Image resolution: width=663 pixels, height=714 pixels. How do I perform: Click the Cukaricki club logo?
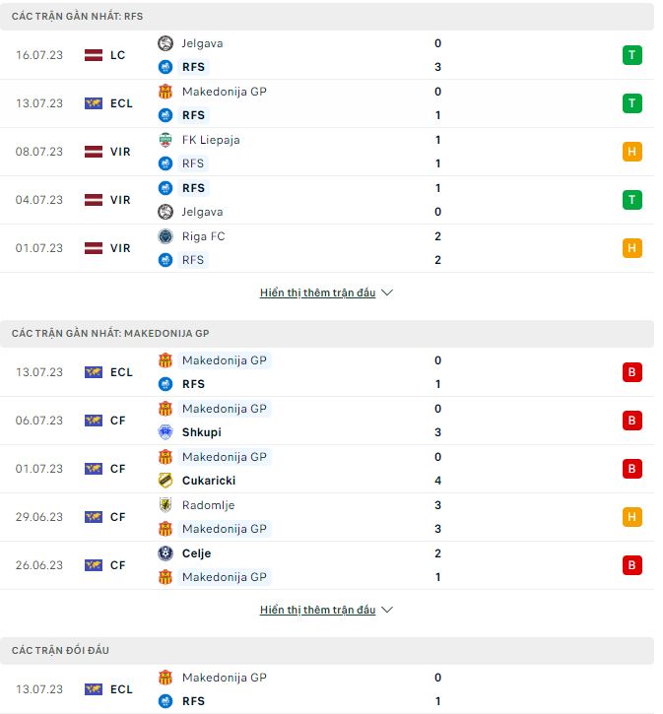click(166, 481)
